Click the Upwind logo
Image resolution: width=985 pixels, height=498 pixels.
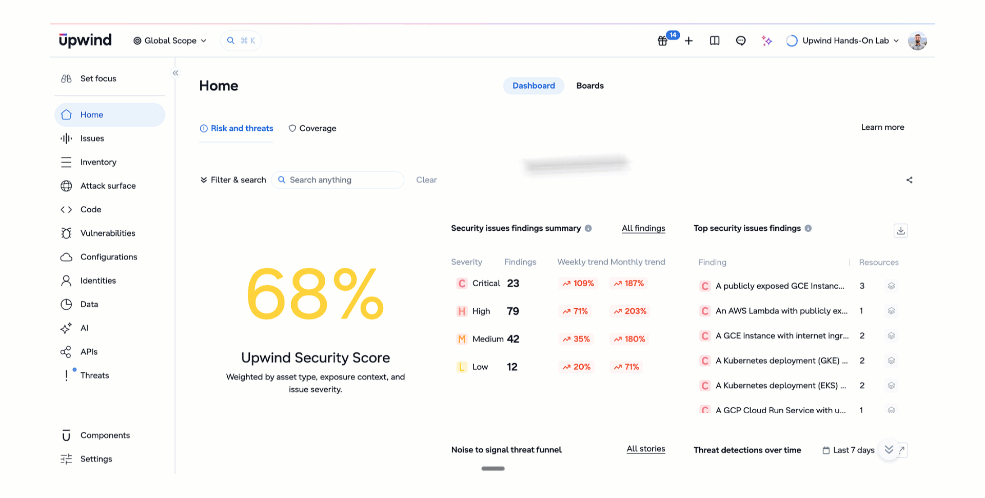(85, 40)
